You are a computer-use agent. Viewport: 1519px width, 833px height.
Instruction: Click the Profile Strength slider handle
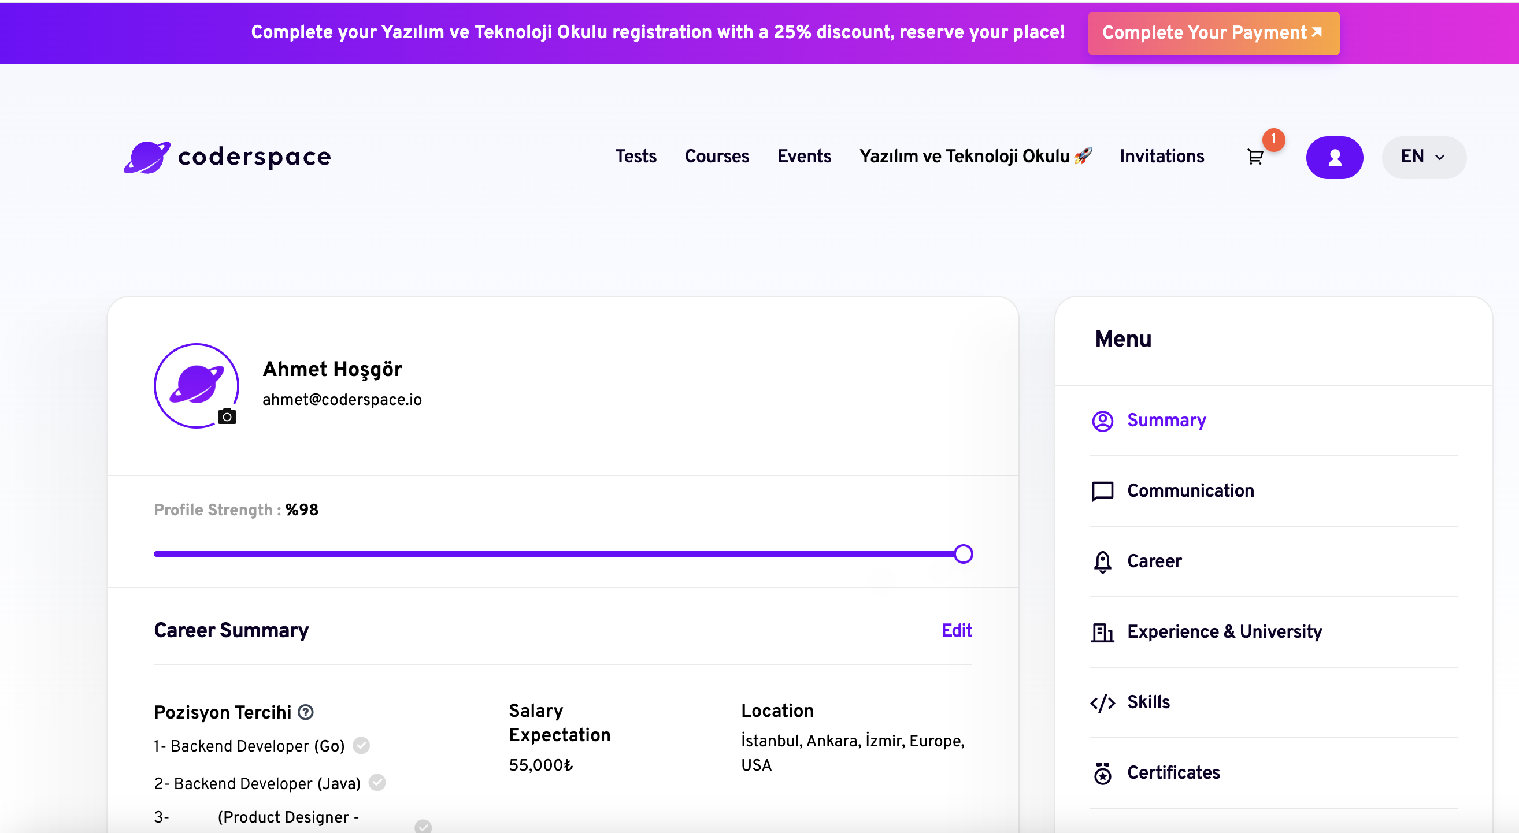point(964,554)
